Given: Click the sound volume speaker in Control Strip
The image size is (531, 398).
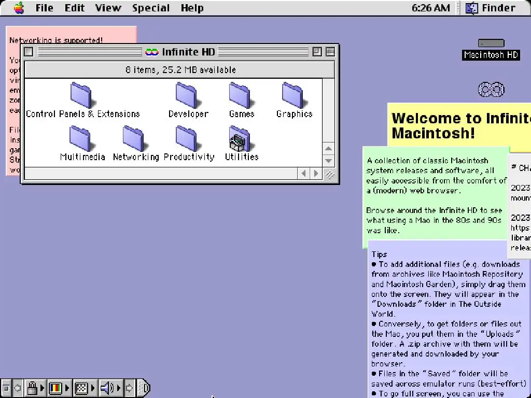Looking at the screenshot, I should coord(107,388).
